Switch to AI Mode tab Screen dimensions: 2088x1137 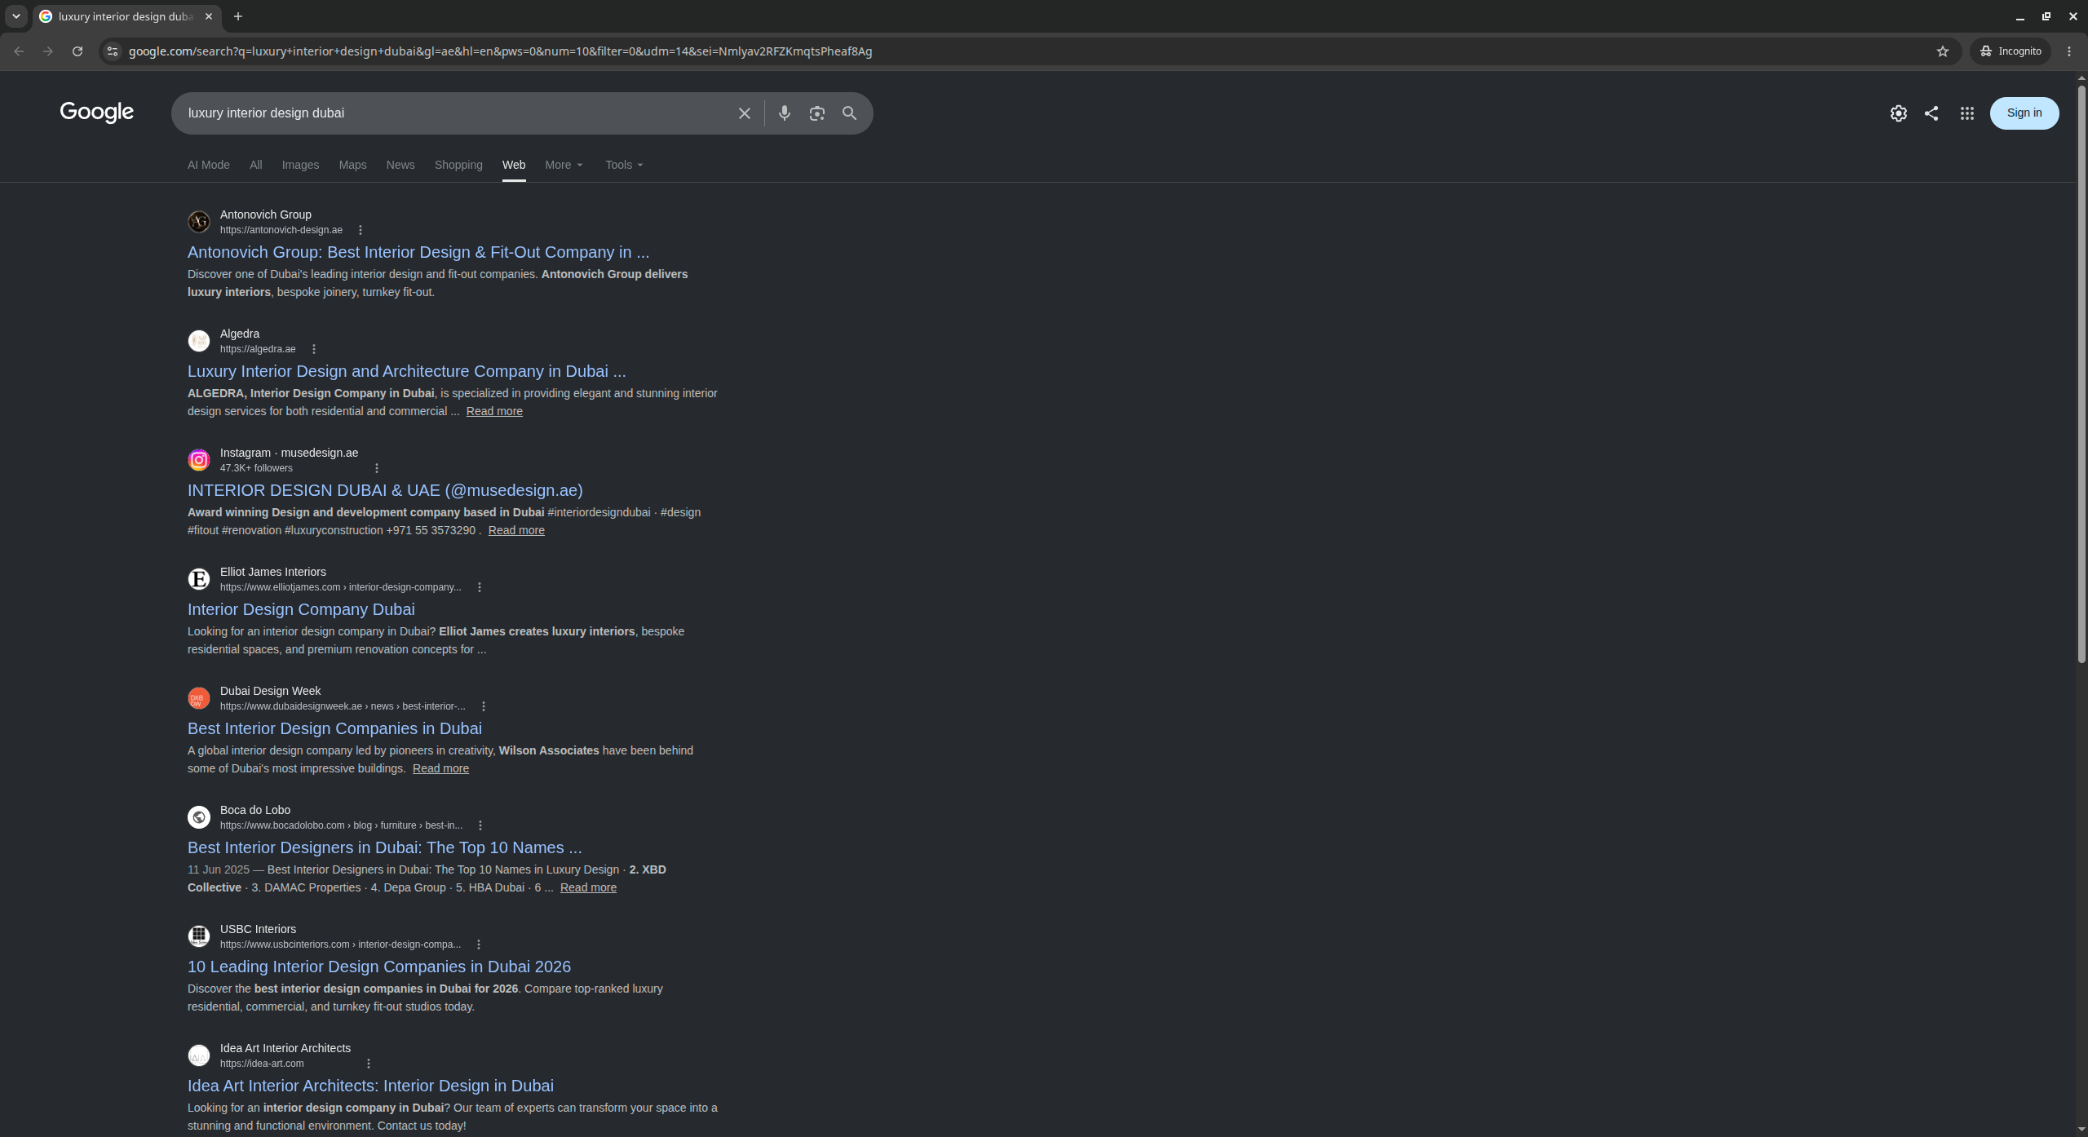(x=209, y=165)
